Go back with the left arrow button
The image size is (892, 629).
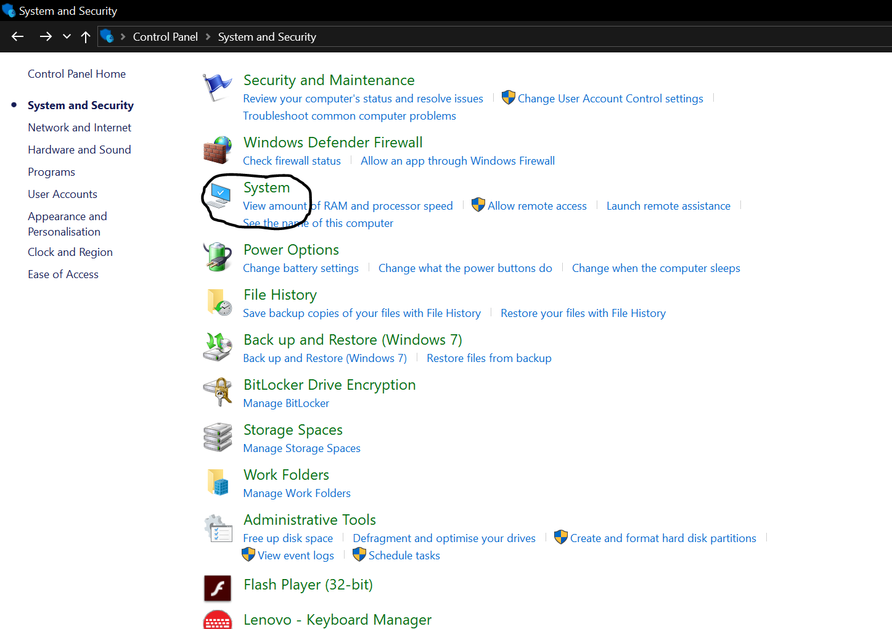pos(17,37)
